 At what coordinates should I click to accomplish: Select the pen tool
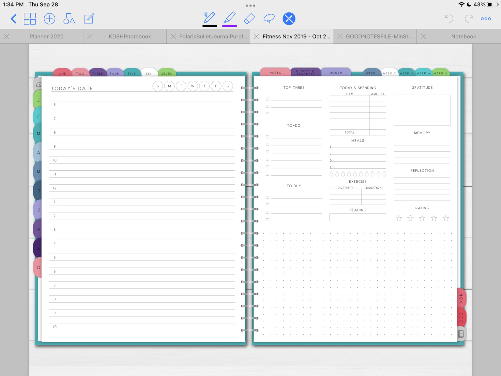click(209, 18)
